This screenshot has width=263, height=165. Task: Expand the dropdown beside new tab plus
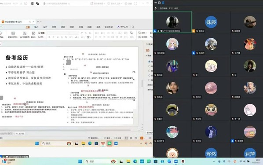click(41, 22)
